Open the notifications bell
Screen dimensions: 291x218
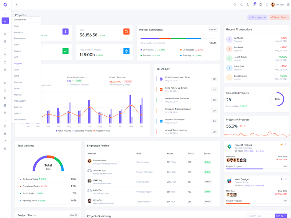[x=260, y=5]
